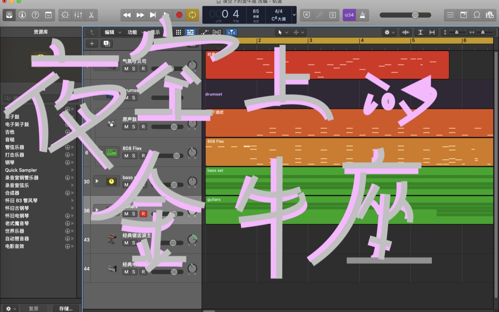The image size is (499, 312).
Task: Open the Loop Browser icon
Action: click(x=477, y=15)
